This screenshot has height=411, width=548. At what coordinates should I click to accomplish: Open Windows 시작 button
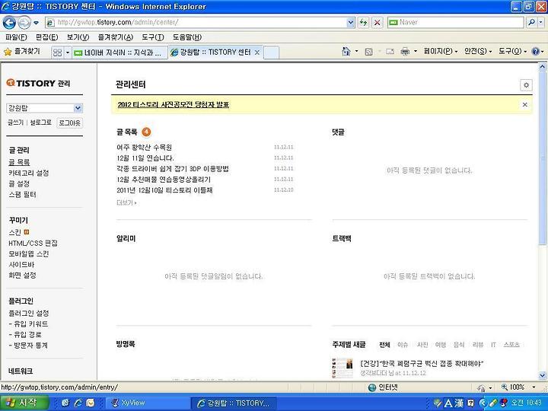[x=24, y=403]
